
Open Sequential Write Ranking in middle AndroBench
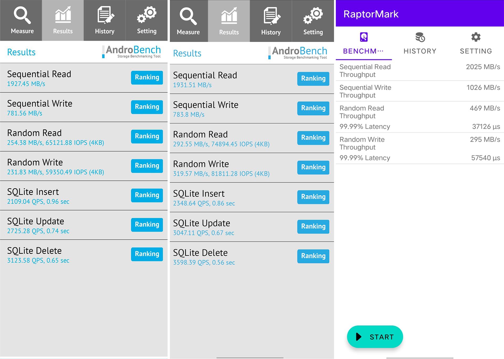coord(313,108)
